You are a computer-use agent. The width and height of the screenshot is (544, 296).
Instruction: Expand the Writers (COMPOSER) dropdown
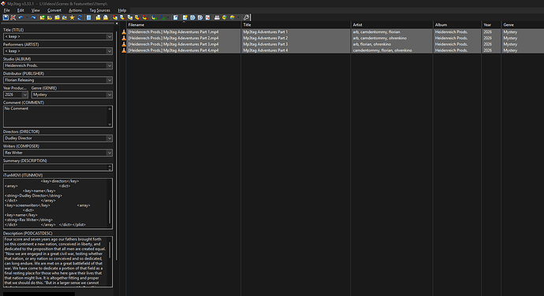(x=110, y=153)
